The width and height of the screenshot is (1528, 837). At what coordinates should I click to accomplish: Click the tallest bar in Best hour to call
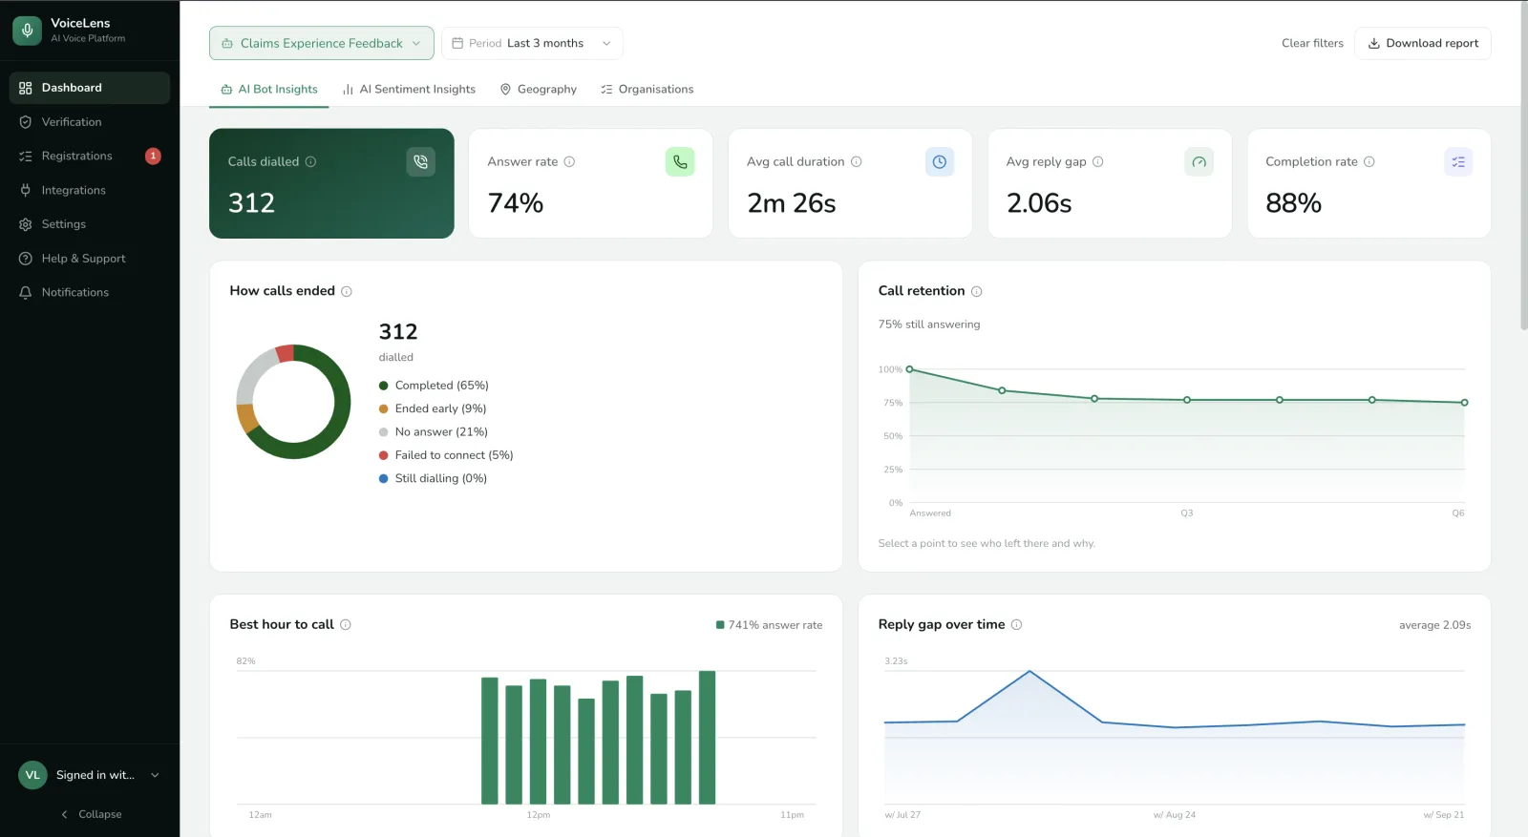(x=707, y=738)
